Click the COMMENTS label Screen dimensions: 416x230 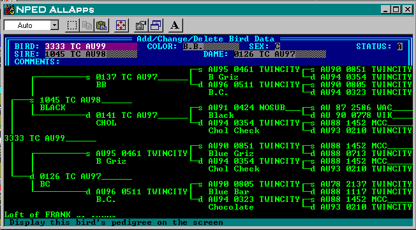(38, 62)
